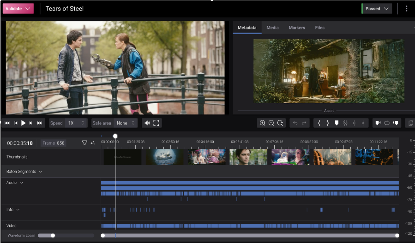Switch to the Media tab

[273, 28]
